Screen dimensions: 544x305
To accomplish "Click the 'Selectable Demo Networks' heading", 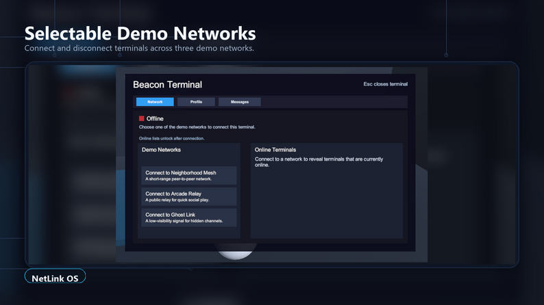I will point(140,34).
